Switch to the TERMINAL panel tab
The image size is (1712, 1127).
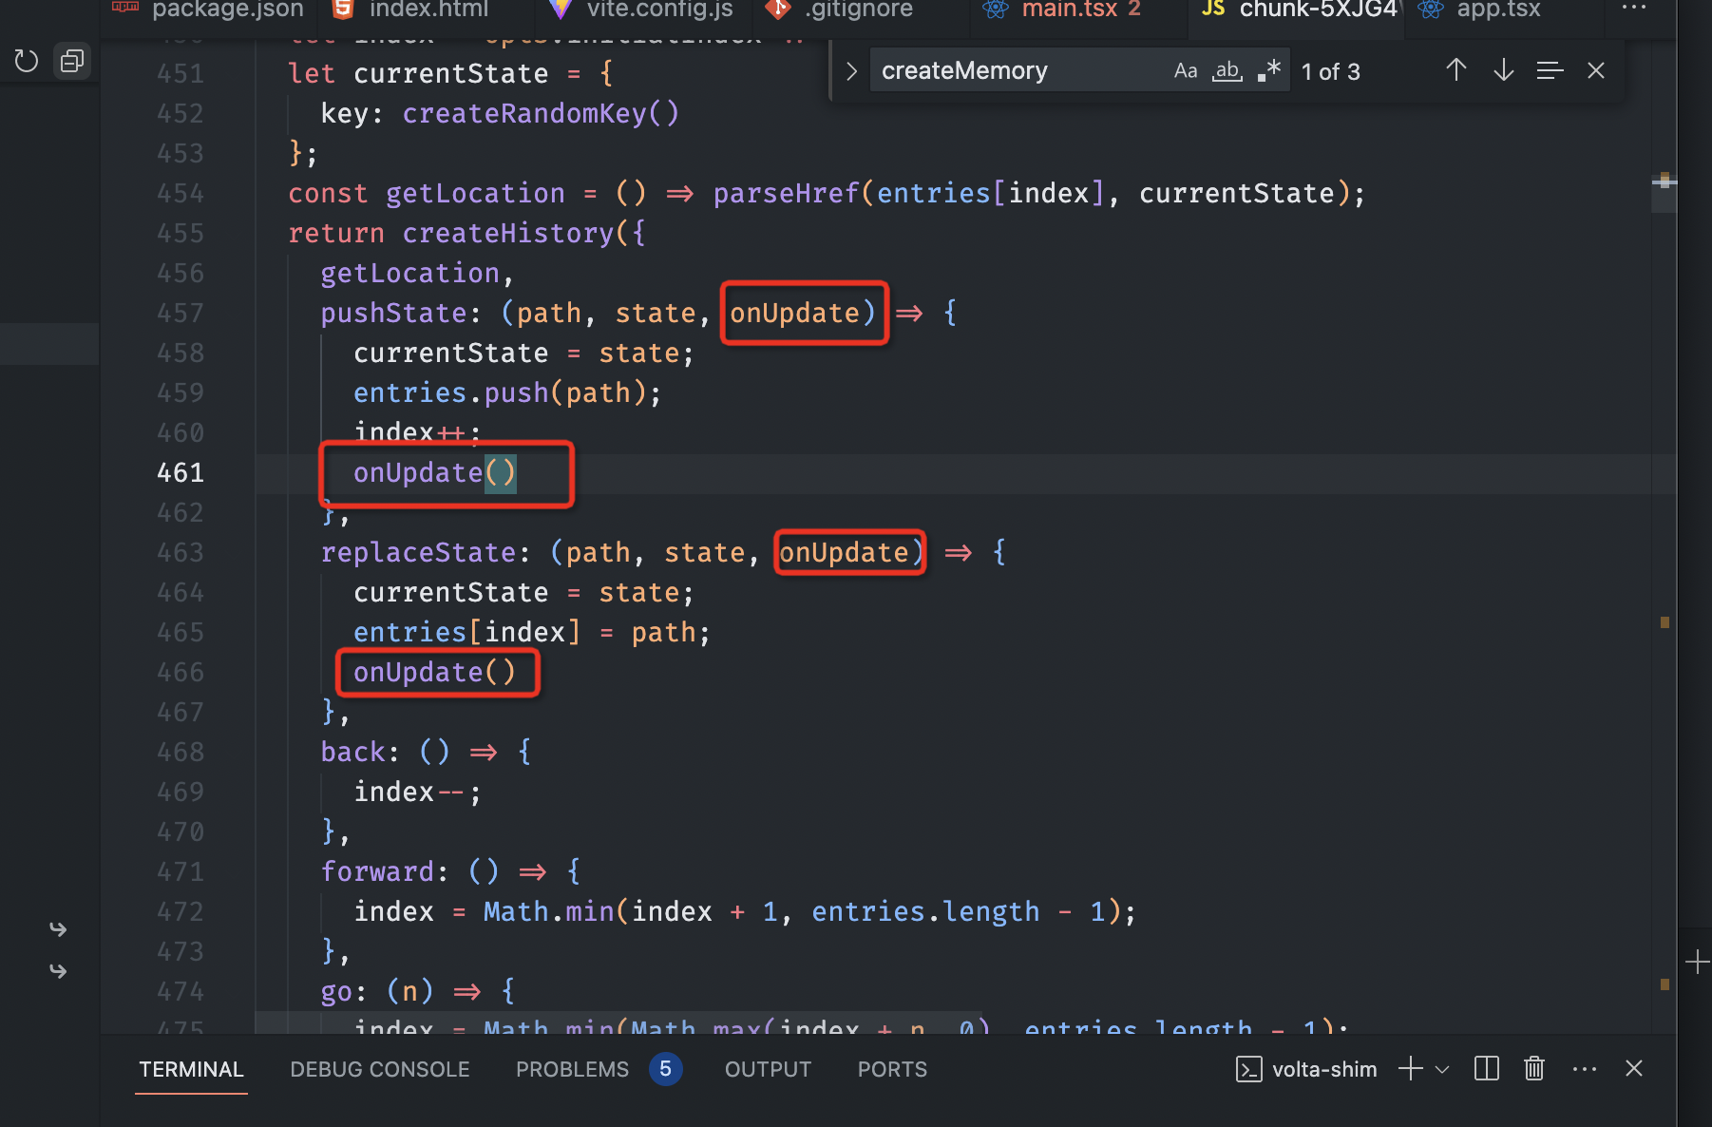point(191,1069)
